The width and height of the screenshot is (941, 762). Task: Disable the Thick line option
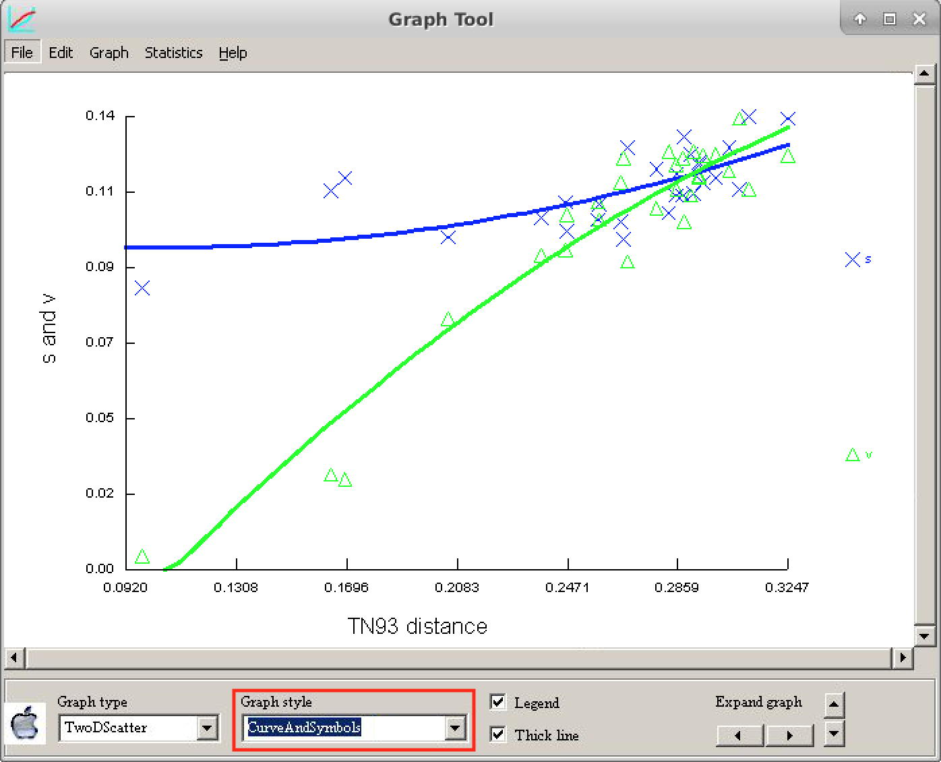click(497, 734)
